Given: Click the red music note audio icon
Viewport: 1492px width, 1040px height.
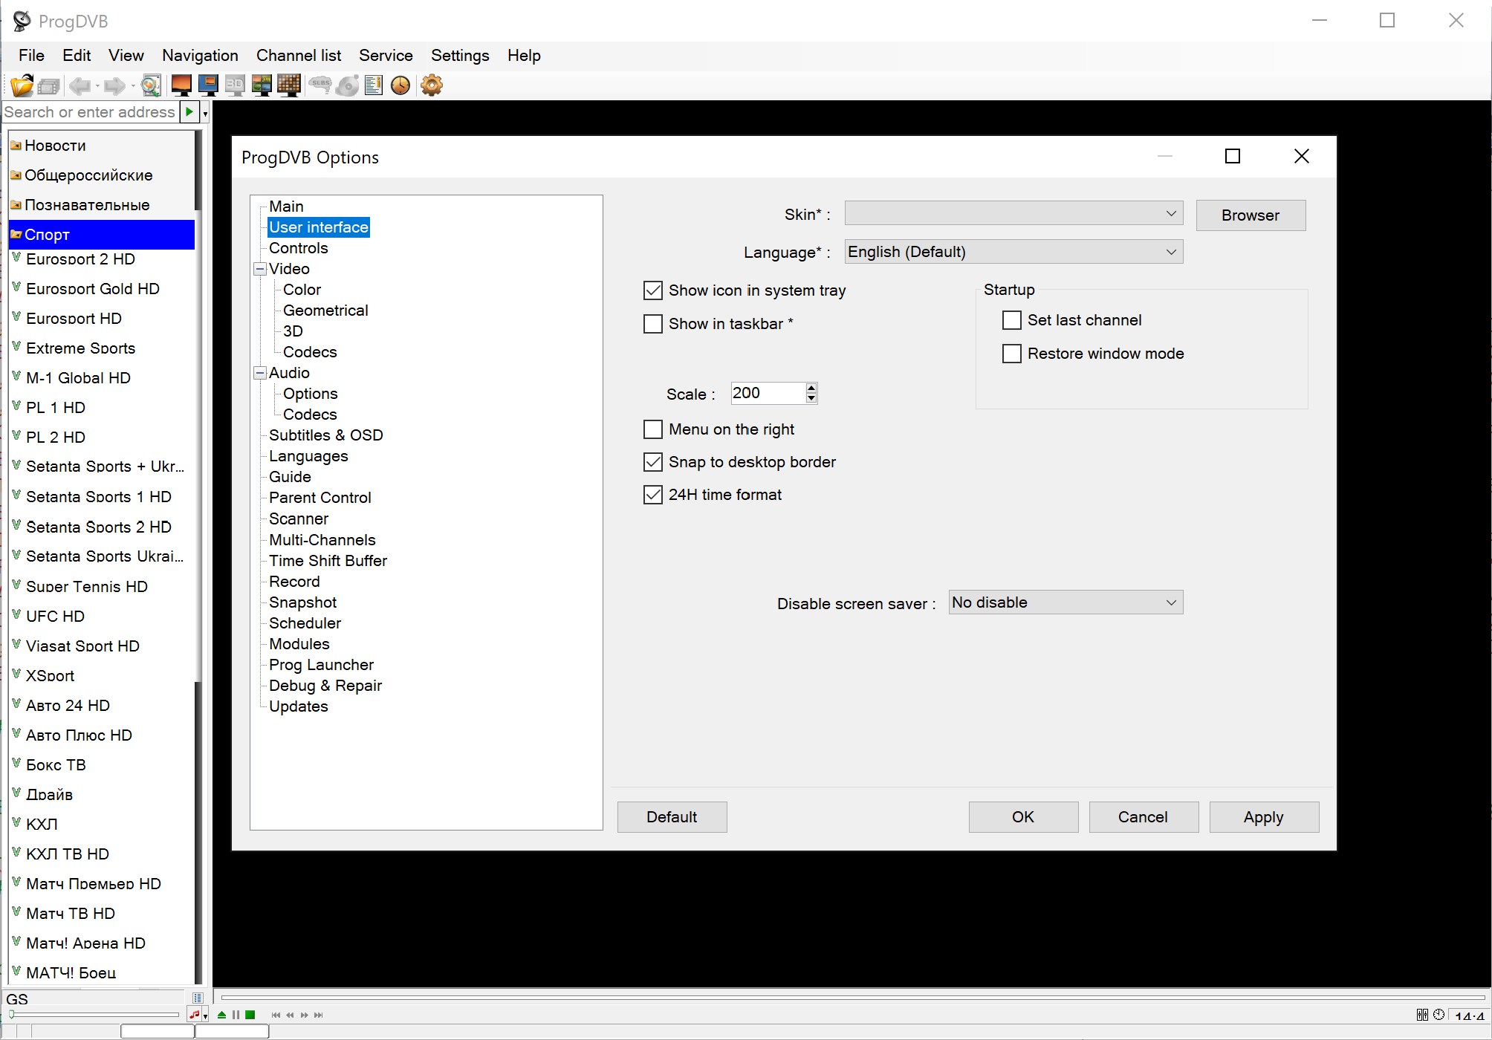Looking at the screenshot, I should pyautogui.click(x=194, y=1015).
